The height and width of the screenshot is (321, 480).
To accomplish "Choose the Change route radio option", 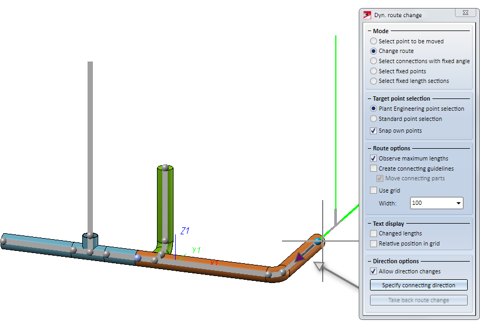I will (x=373, y=51).
